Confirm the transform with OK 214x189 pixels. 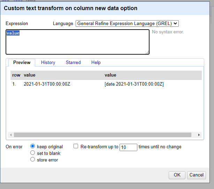[x=177, y=175]
